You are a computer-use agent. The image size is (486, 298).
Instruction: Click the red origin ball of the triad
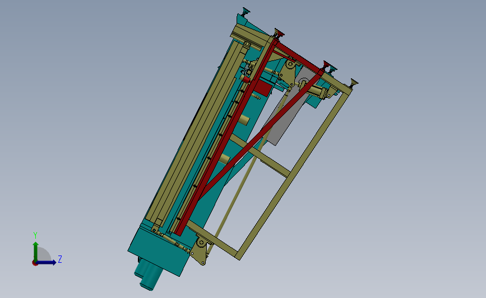(35, 263)
